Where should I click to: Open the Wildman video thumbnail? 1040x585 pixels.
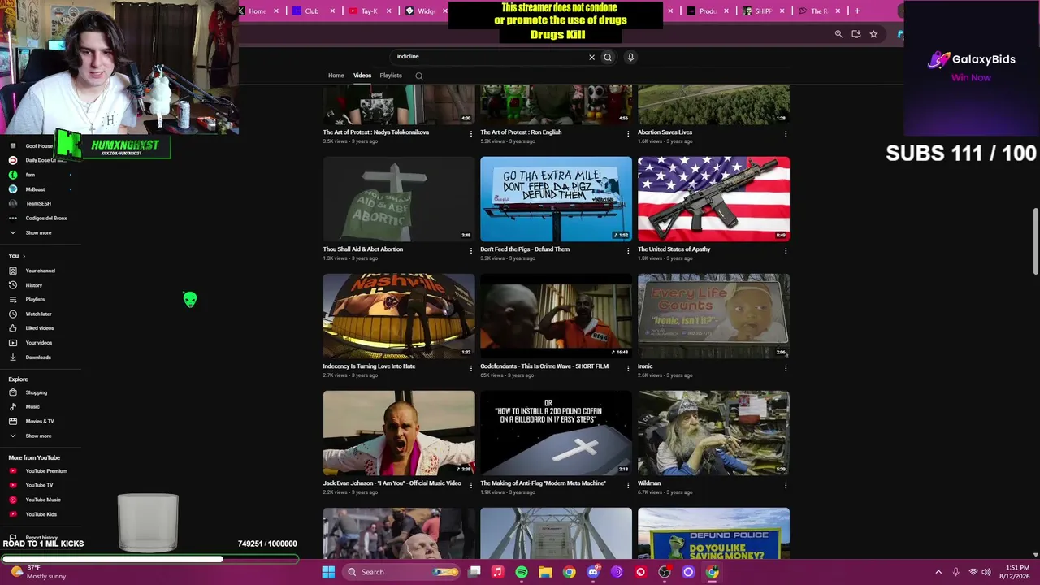(713, 433)
